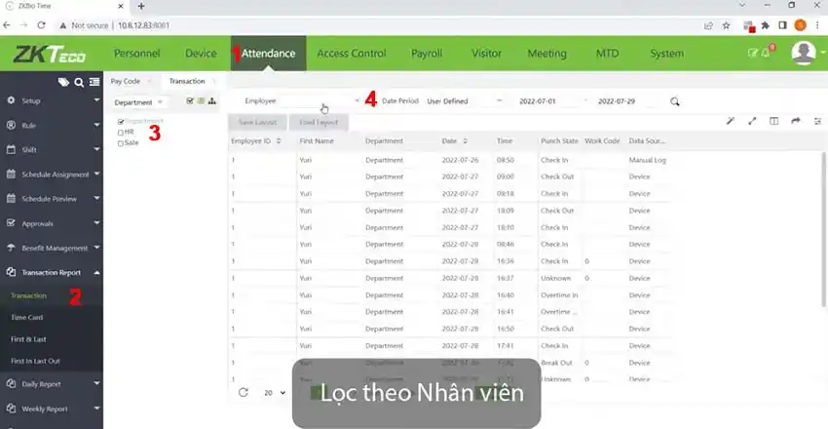Uncheck the top Department checkbox in tree

coord(121,122)
